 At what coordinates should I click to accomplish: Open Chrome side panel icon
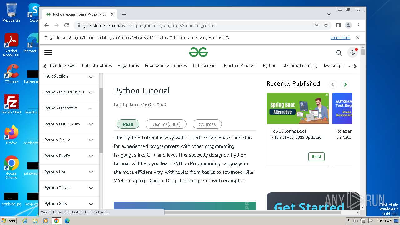[x=338, y=25]
